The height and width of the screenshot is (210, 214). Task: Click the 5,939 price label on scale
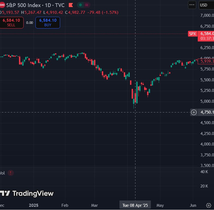pos(206,61)
